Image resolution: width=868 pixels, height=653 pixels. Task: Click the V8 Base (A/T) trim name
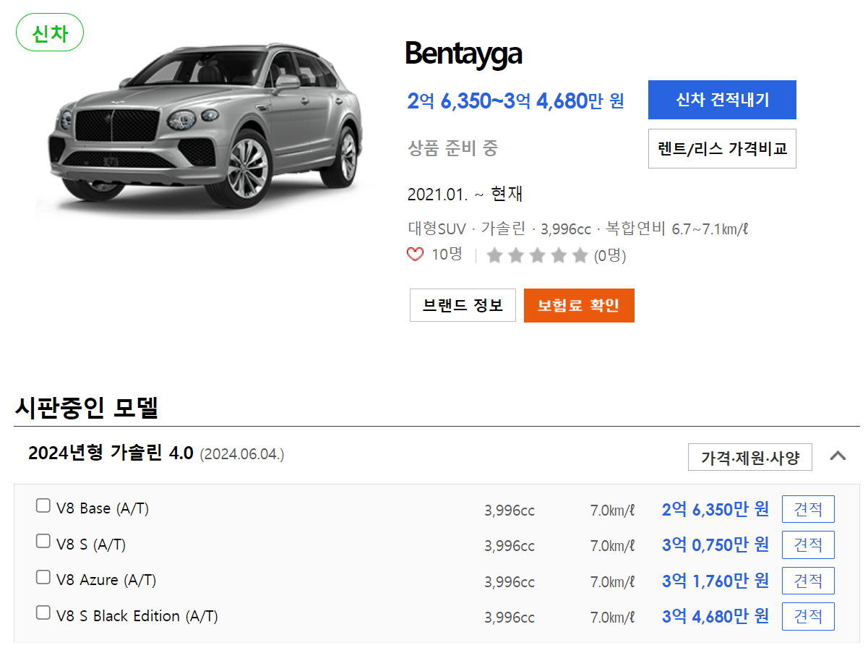pyautogui.click(x=103, y=508)
